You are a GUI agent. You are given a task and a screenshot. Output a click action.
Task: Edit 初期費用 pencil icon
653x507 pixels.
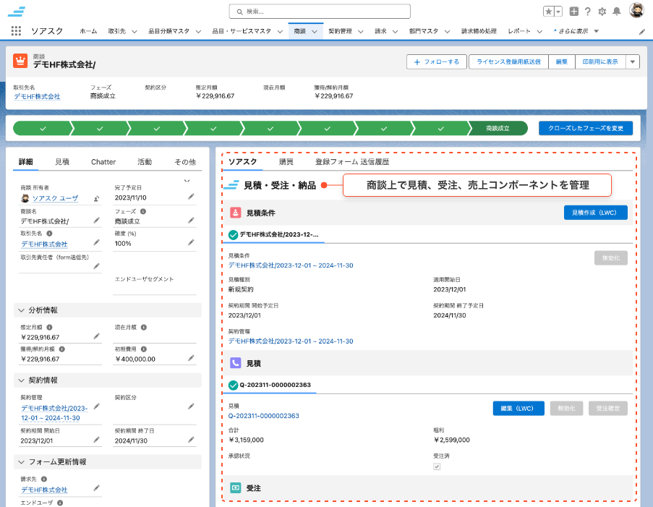(x=191, y=358)
